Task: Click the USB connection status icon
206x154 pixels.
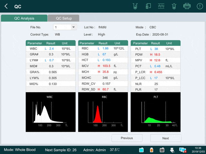Action: click(173, 150)
